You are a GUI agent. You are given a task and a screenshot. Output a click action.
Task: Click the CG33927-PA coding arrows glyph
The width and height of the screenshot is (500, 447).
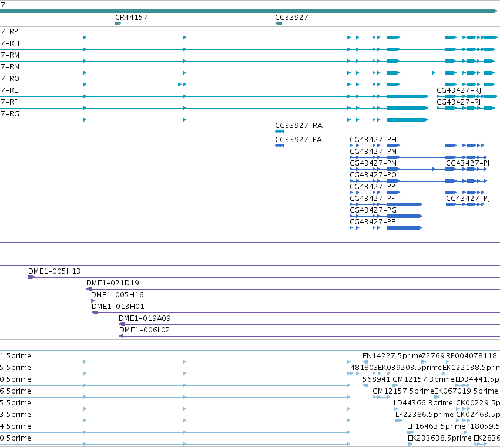pyautogui.click(x=279, y=146)
